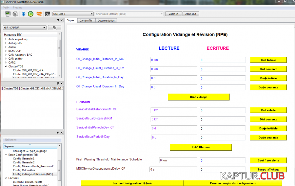Focus ecriture field for MSCServiceDisappearanceDelay_CF

[x=223, y=170]
